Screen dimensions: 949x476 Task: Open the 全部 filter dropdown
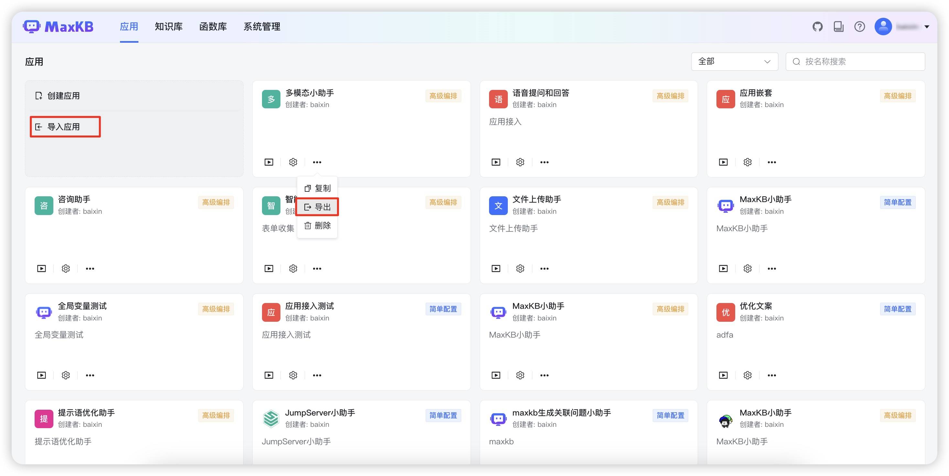pos(735,61)
